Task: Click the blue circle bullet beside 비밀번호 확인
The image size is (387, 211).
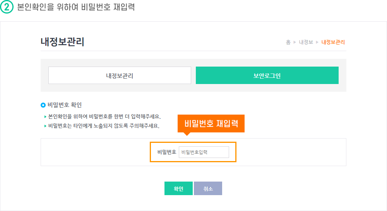Action: tap(43, 105)
